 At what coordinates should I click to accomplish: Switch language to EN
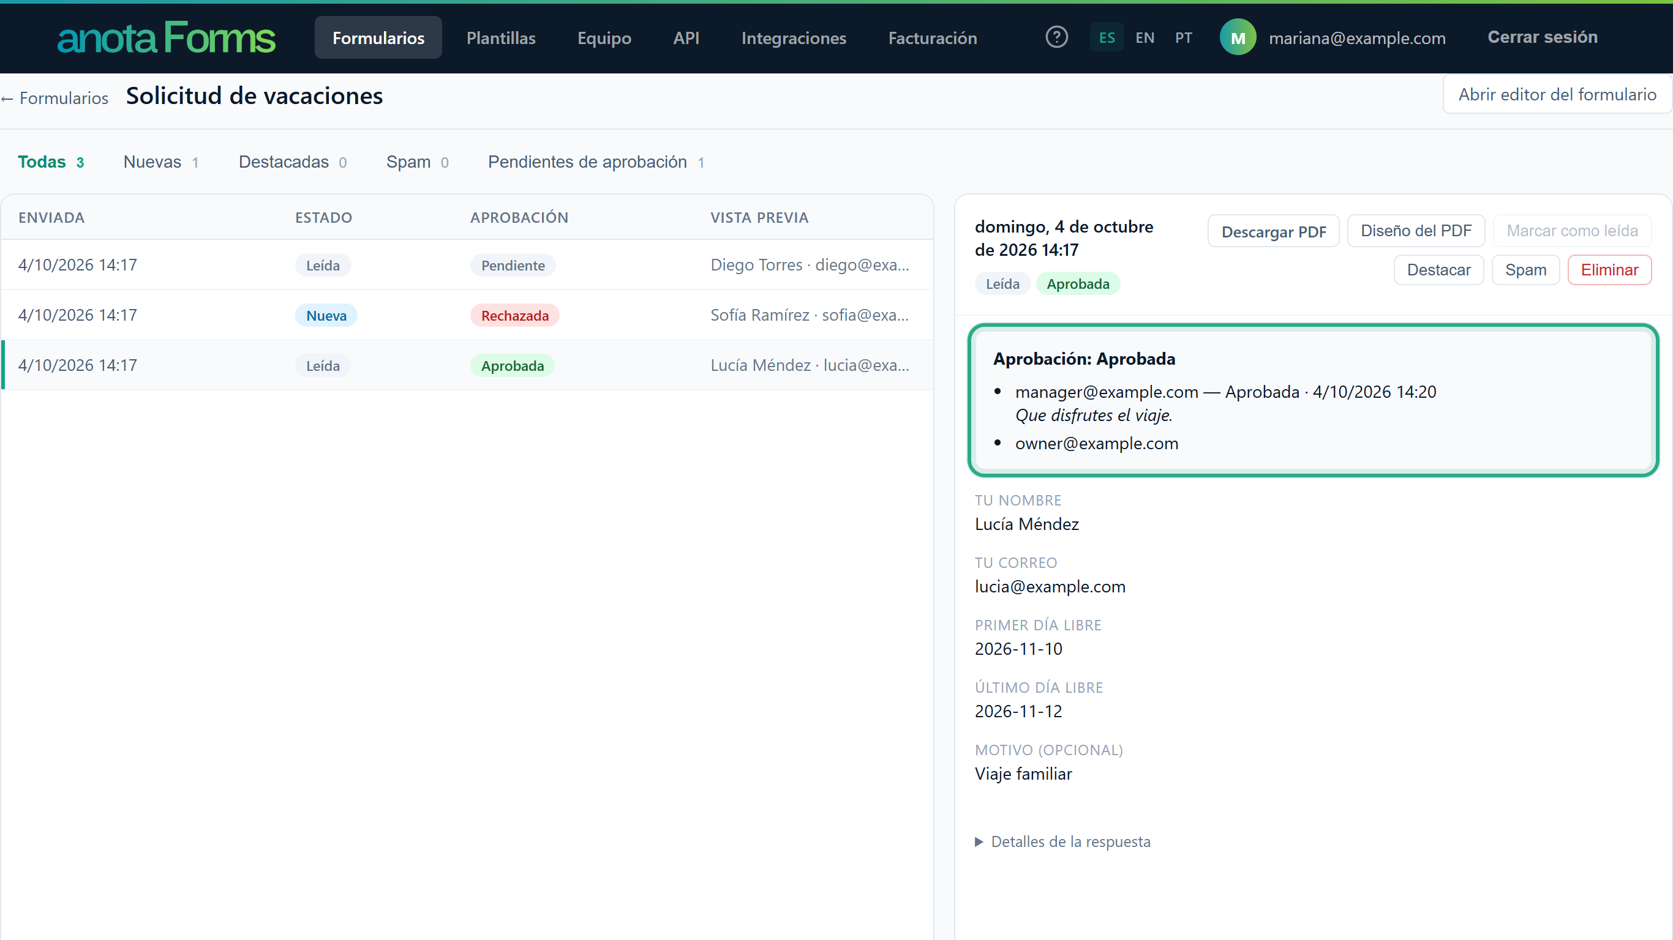[x=1145, y=38]
